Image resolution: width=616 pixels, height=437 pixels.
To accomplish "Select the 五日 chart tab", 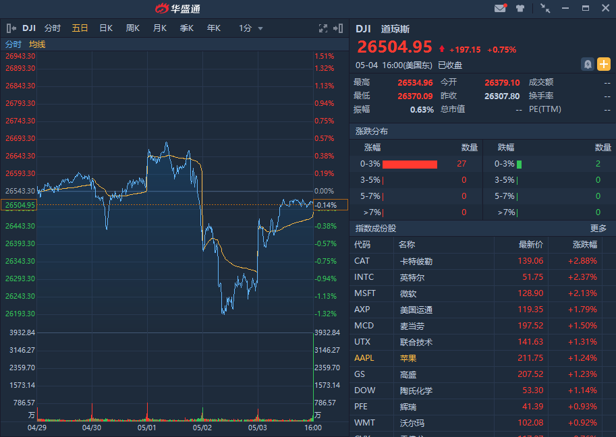I will coord(80,28).
